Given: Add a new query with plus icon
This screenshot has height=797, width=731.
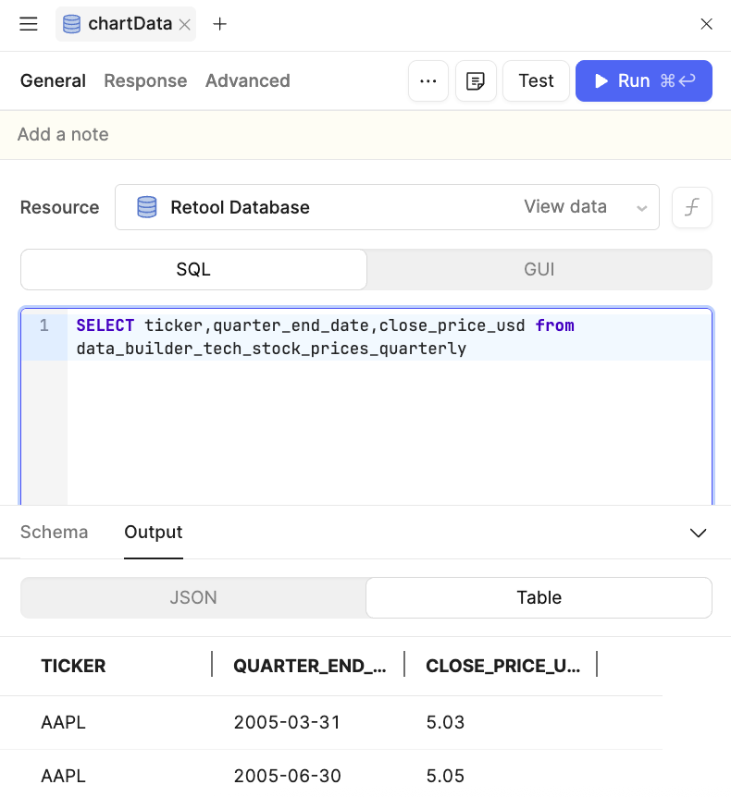Looking at the screenshot, I should pyautogui.click(x=219, y=24).
